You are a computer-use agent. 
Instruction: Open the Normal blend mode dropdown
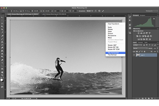click(x=140, y=48)
